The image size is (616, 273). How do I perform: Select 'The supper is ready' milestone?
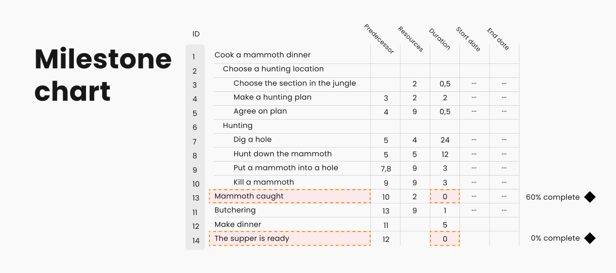252,238
